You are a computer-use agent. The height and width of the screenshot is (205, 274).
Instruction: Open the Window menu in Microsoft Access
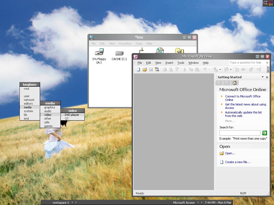[193, 63]
